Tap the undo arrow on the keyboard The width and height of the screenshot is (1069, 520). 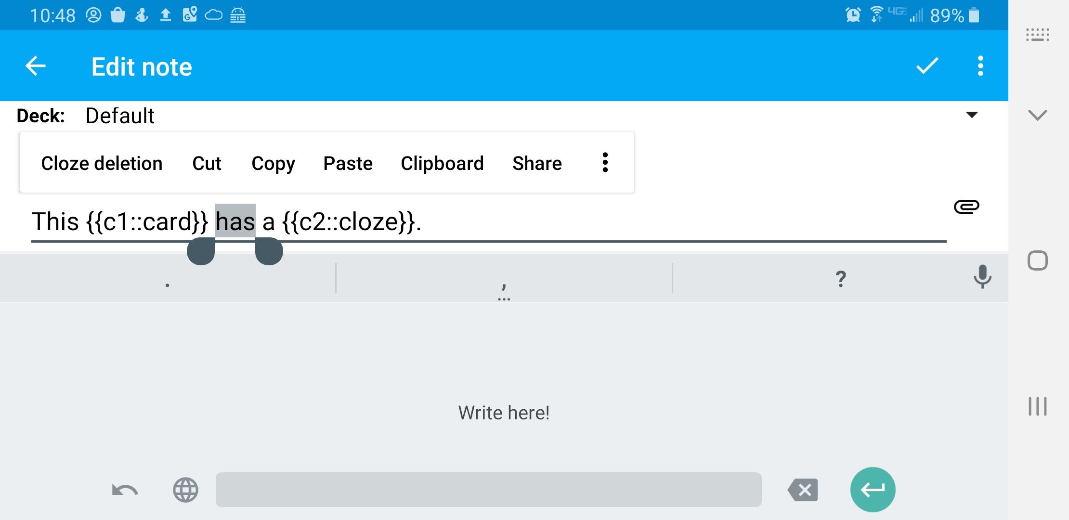124,490
